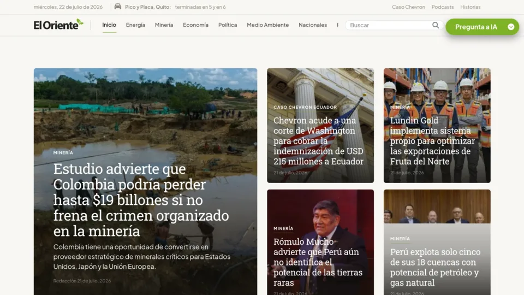Screen dimensions: 524x295
Task: Open Pregunta a IA button
Action: 482,27
